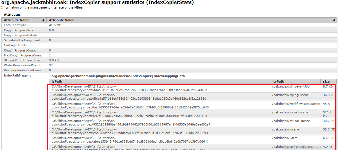The width and height of the screenshot is (338, 150).
Task: Sort by the Attribute Value column arrows
Action: click(334, 20)
